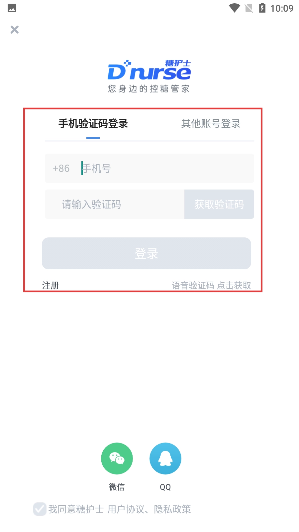Switch to 其他账号登录 tab

tap(211, 124)
